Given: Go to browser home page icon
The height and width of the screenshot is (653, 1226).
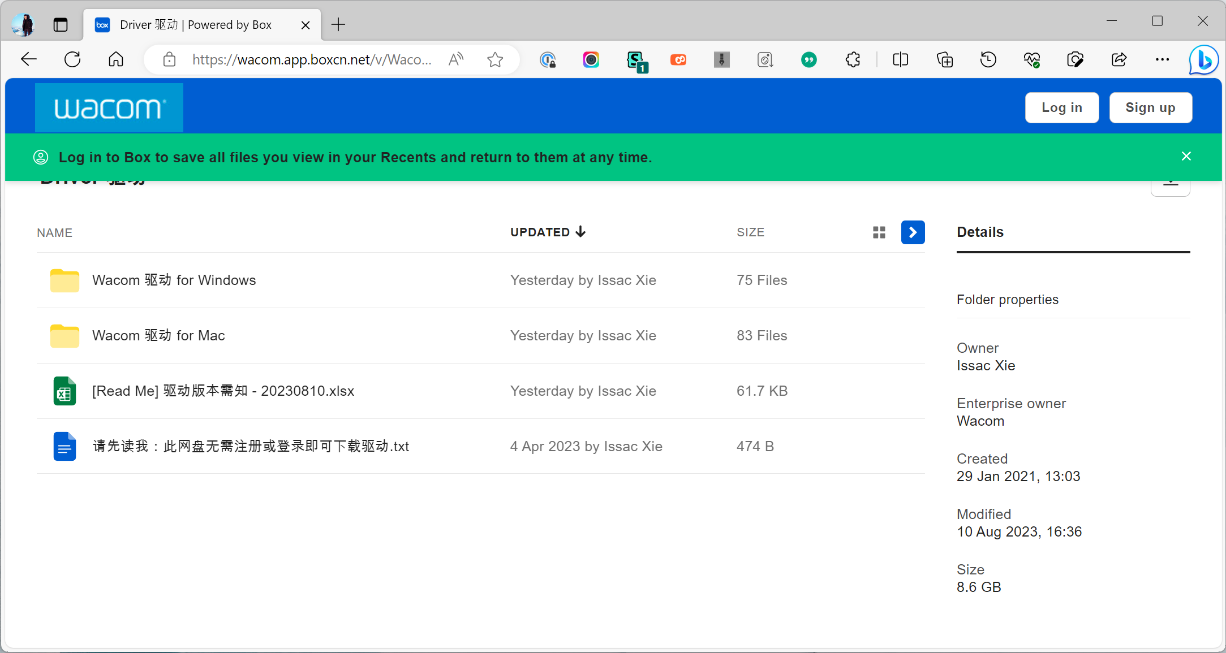Looking at the screenshot, I should point(116,59).
